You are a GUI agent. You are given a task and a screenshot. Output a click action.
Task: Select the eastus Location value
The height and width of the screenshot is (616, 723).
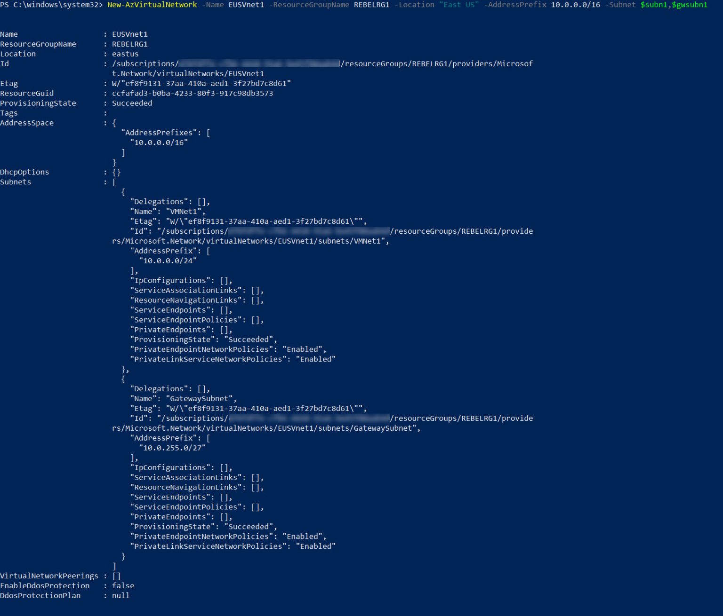[125, 54]
